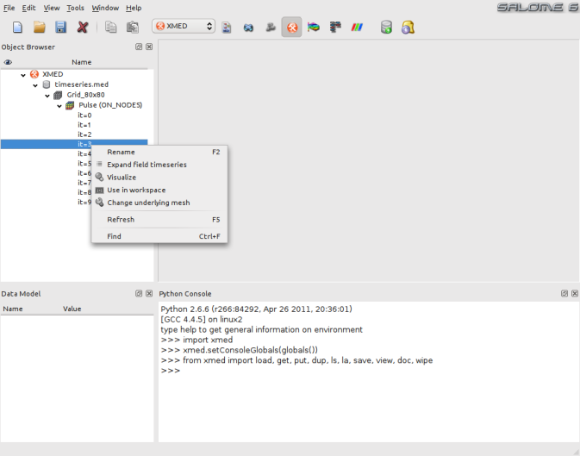580x456 pixels.
Task: Click the New document icon
Action: (x=17, y=27)
